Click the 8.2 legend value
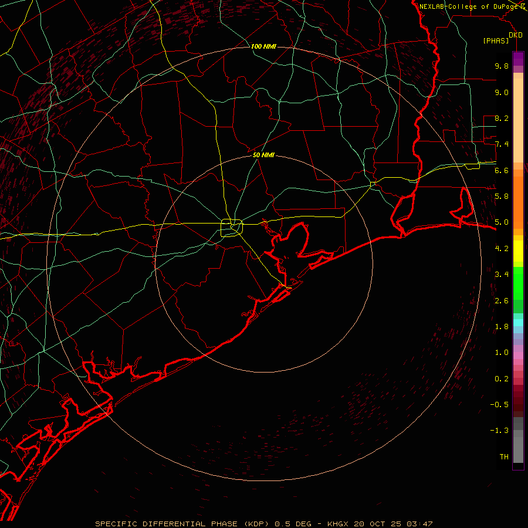The width and height of the screenshot is (528, 528). click(x=502, y=118)
